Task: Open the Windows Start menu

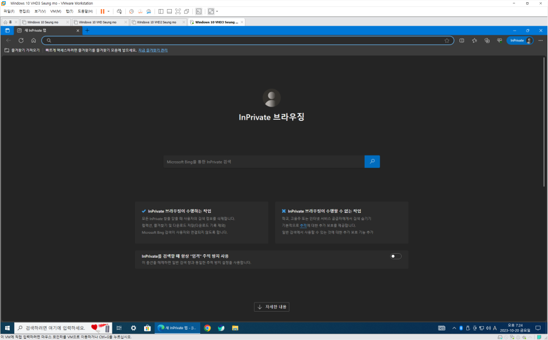Action: (x=7, y=328)
